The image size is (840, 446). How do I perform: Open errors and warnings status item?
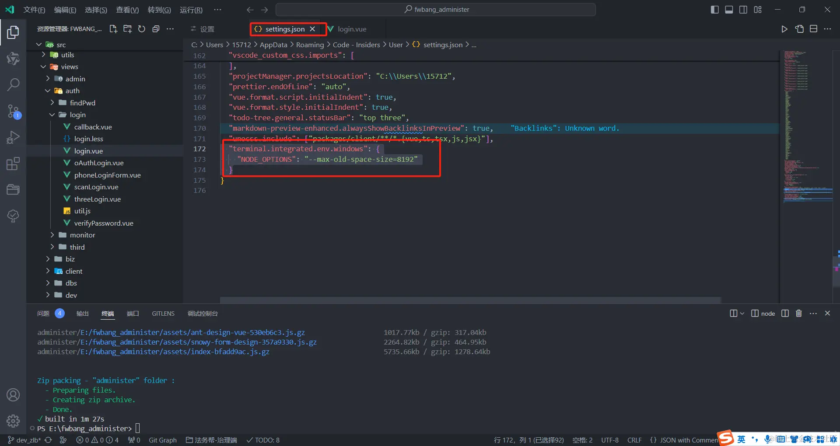tap(97, 440)
